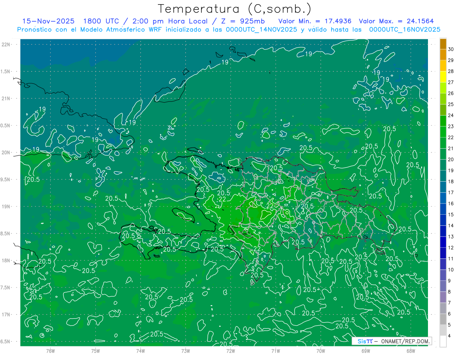Click the '73W' longitude axis label
The width and height of the screenshot is (461, 356).
point(186,351)
